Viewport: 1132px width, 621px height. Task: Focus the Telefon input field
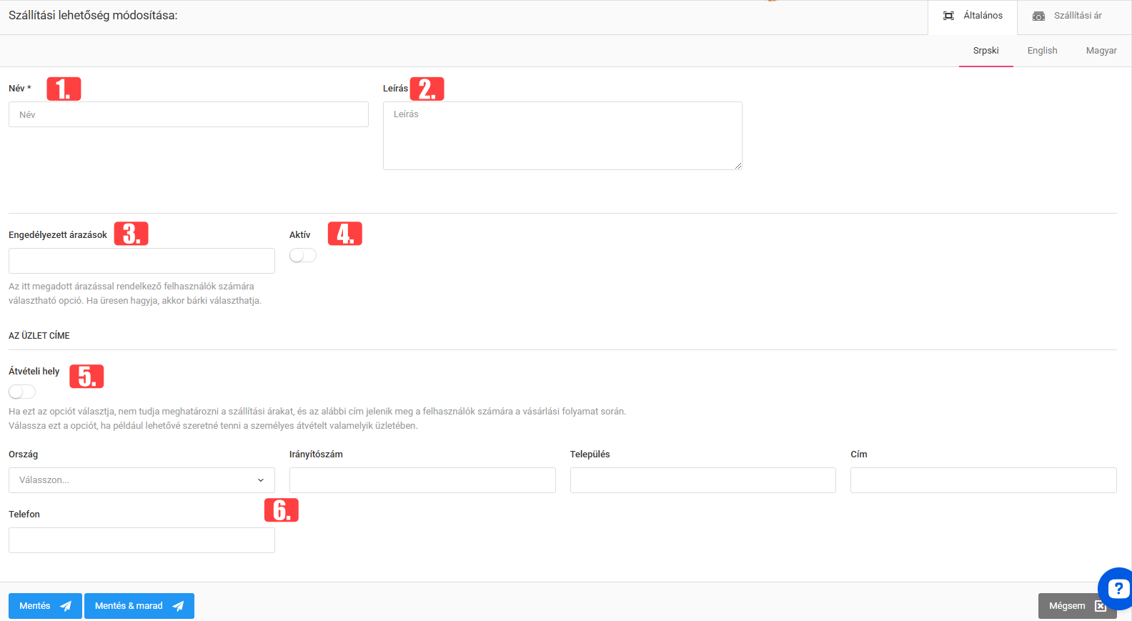pyautogui.click(x=141, y=540)
